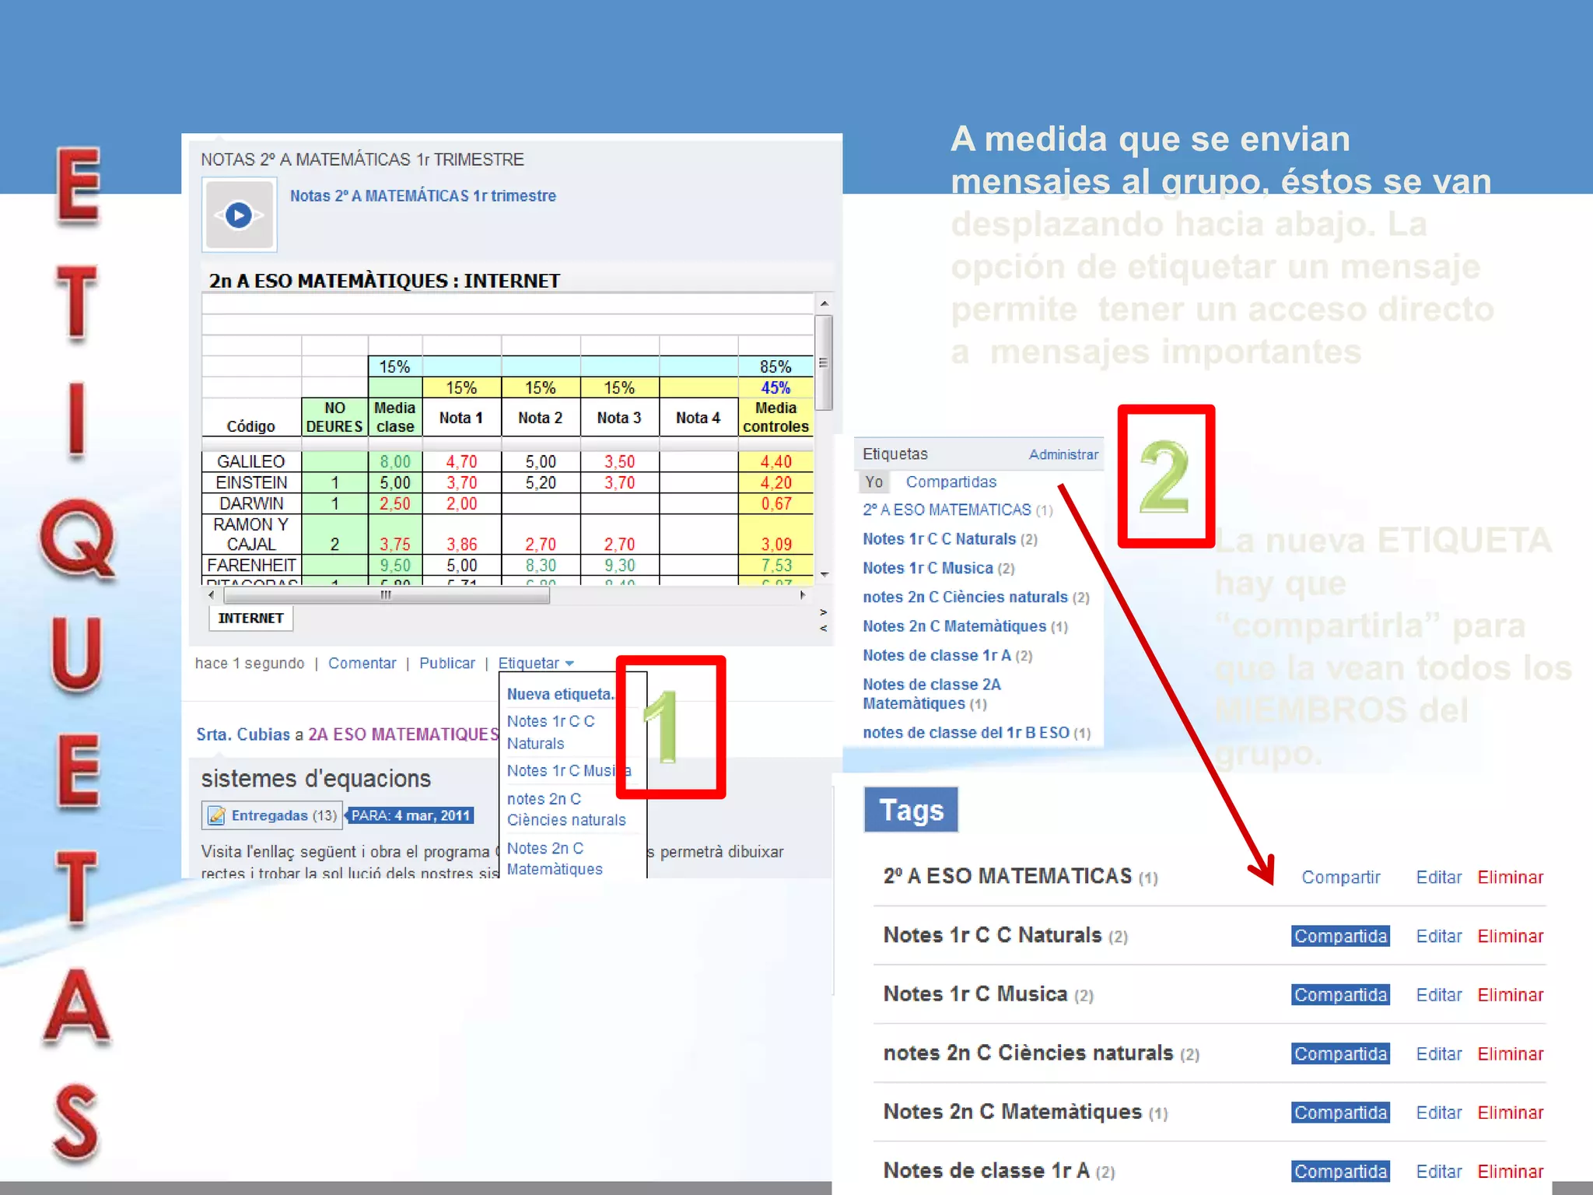The height and width of the screenshot is (1195, 1593).
Task: Choose notes 2n C Ciències naturals in Etiquetar menu
Action: pos(566,809)
